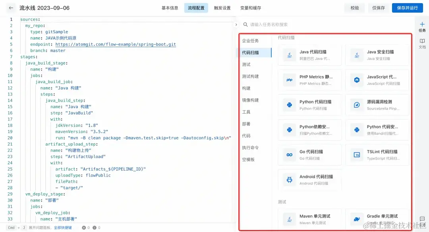Click the PHP Metrics 静态扫描 php icon
This screenshot has width=429, height=232.
pyautogui.click(x=289, y=80)
